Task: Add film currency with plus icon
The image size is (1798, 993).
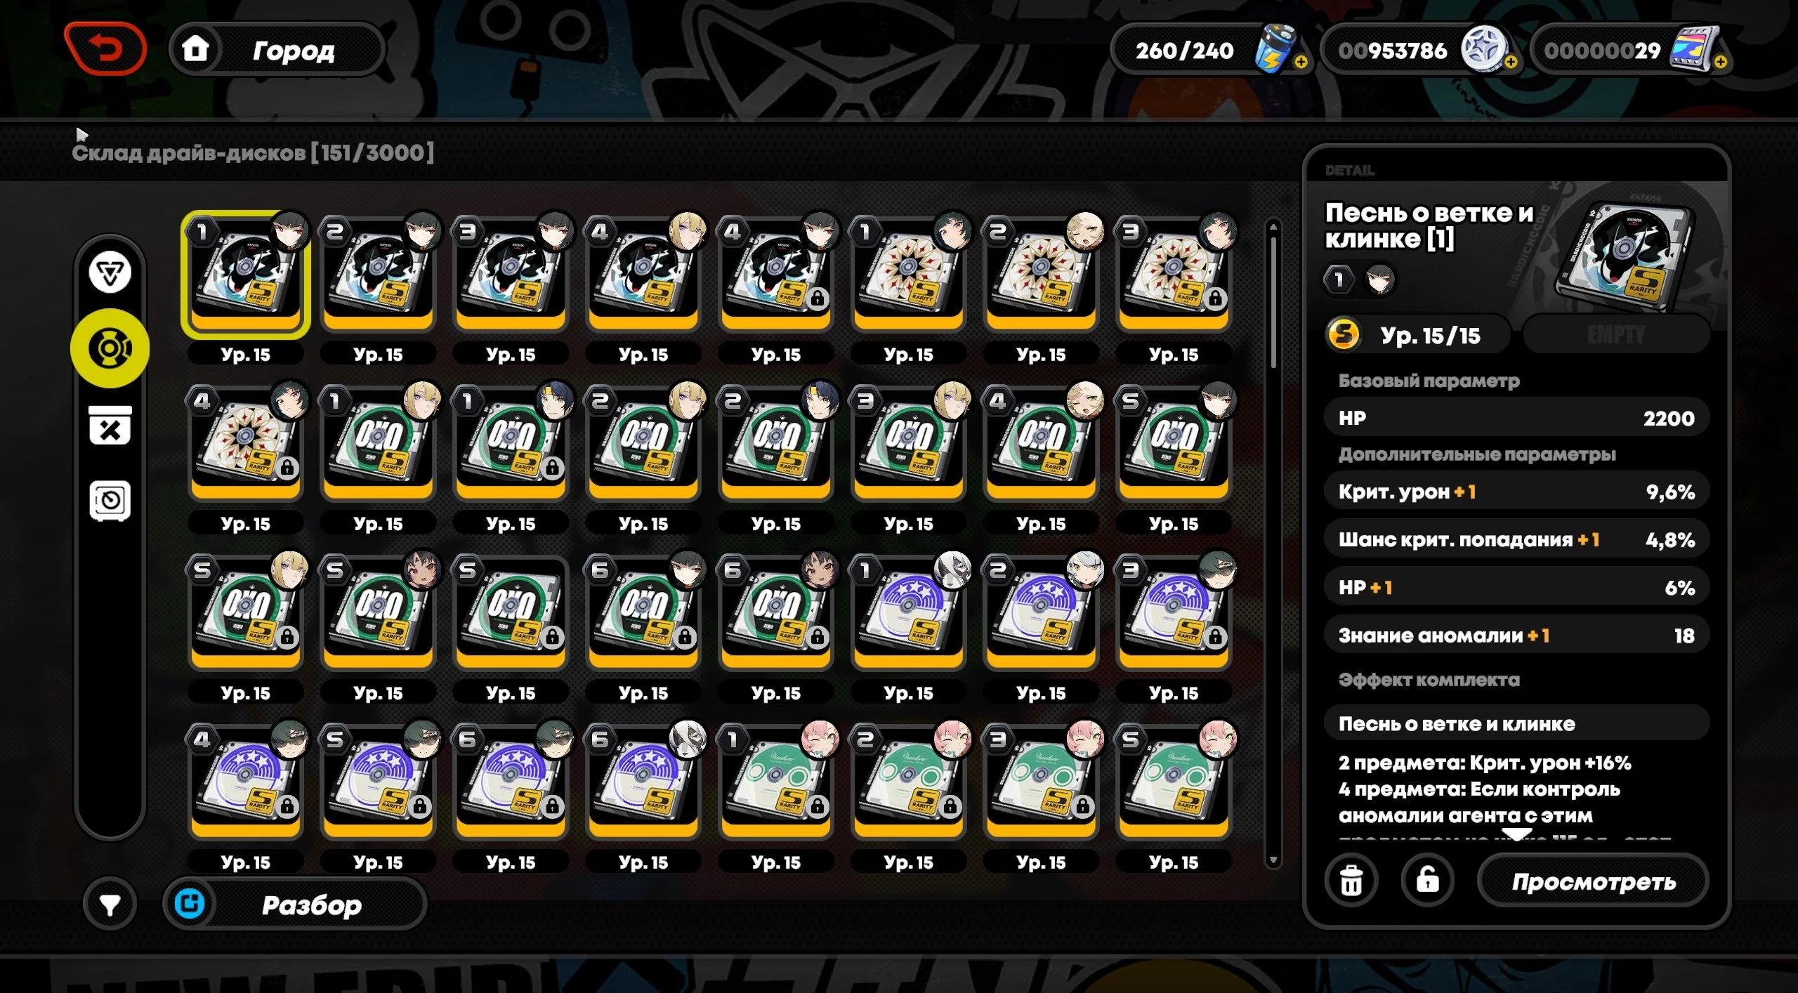Action: [1721, 62]
